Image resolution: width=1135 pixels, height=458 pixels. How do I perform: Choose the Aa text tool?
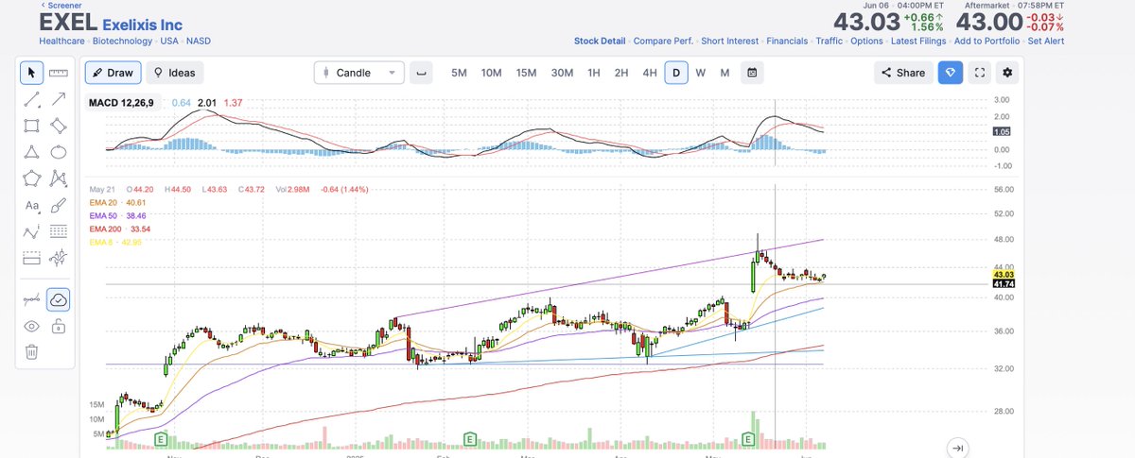point(31,205)
